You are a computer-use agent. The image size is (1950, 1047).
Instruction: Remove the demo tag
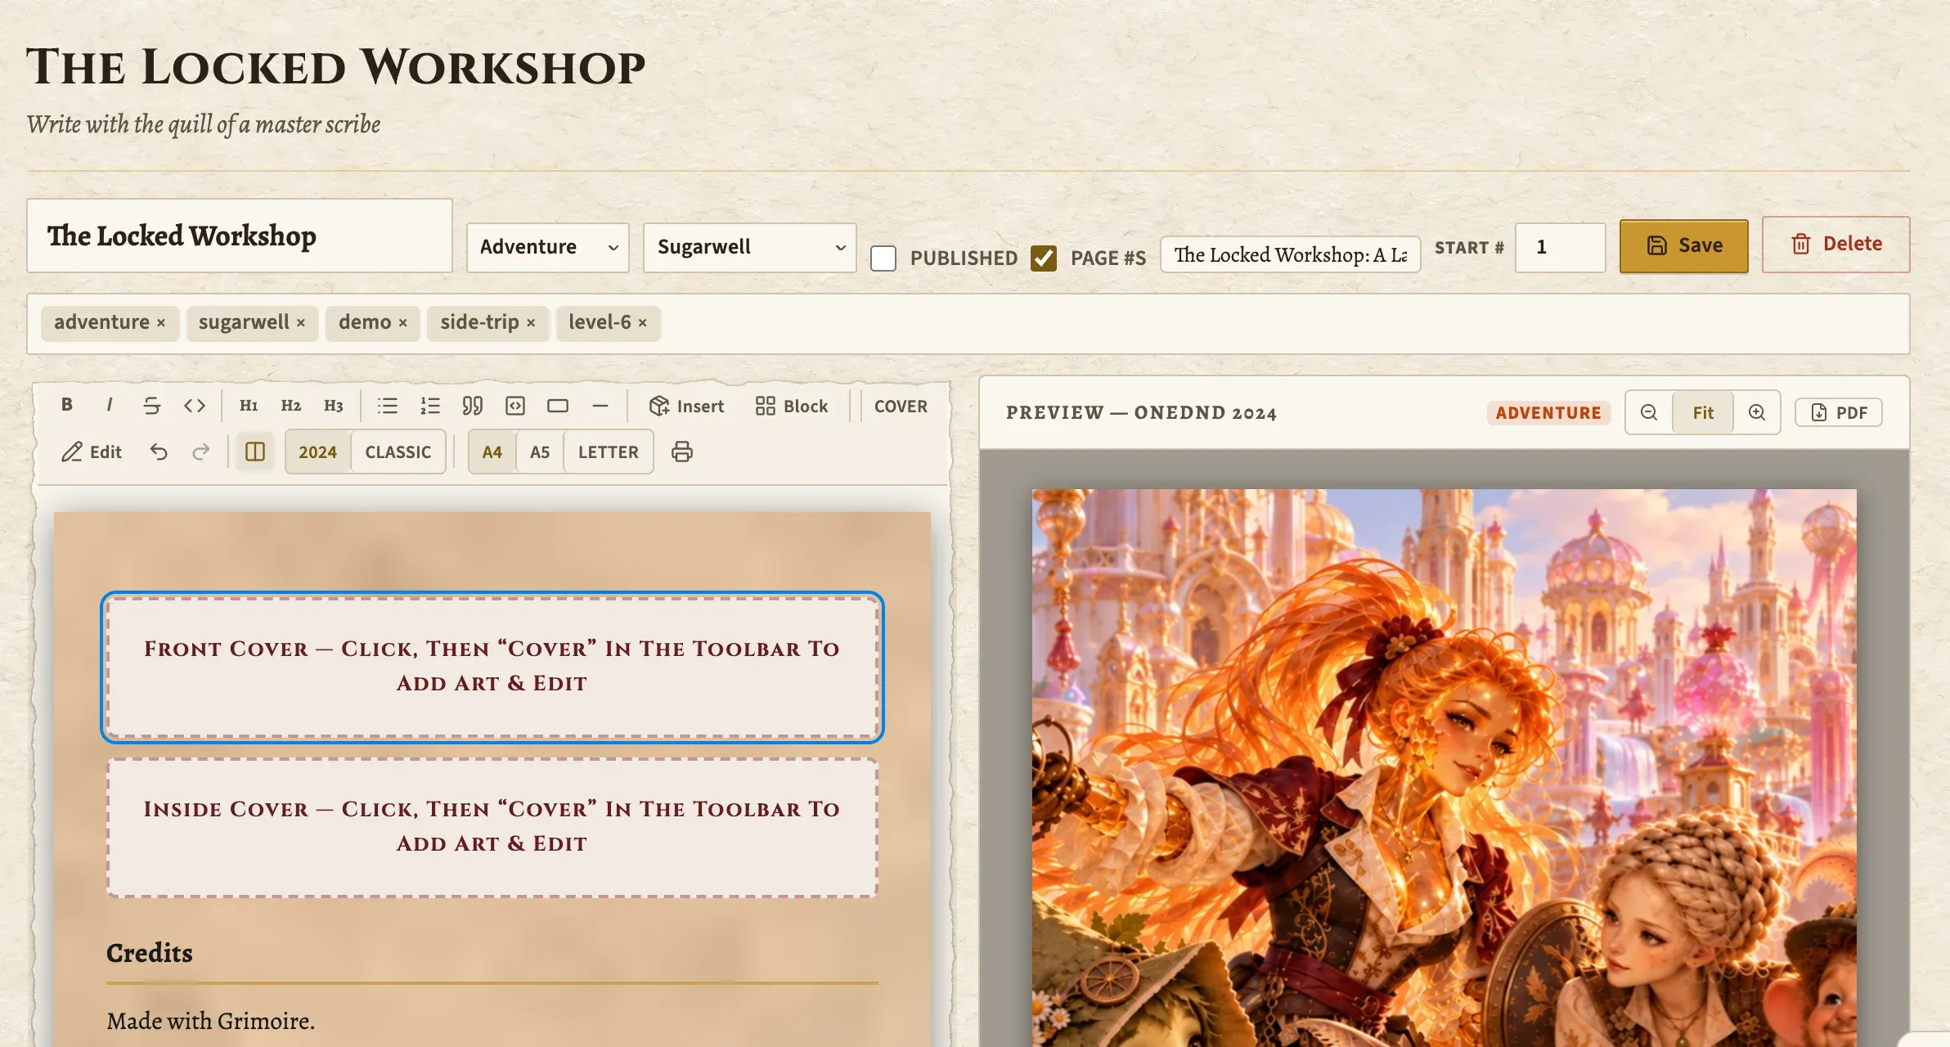pos(402,323)
